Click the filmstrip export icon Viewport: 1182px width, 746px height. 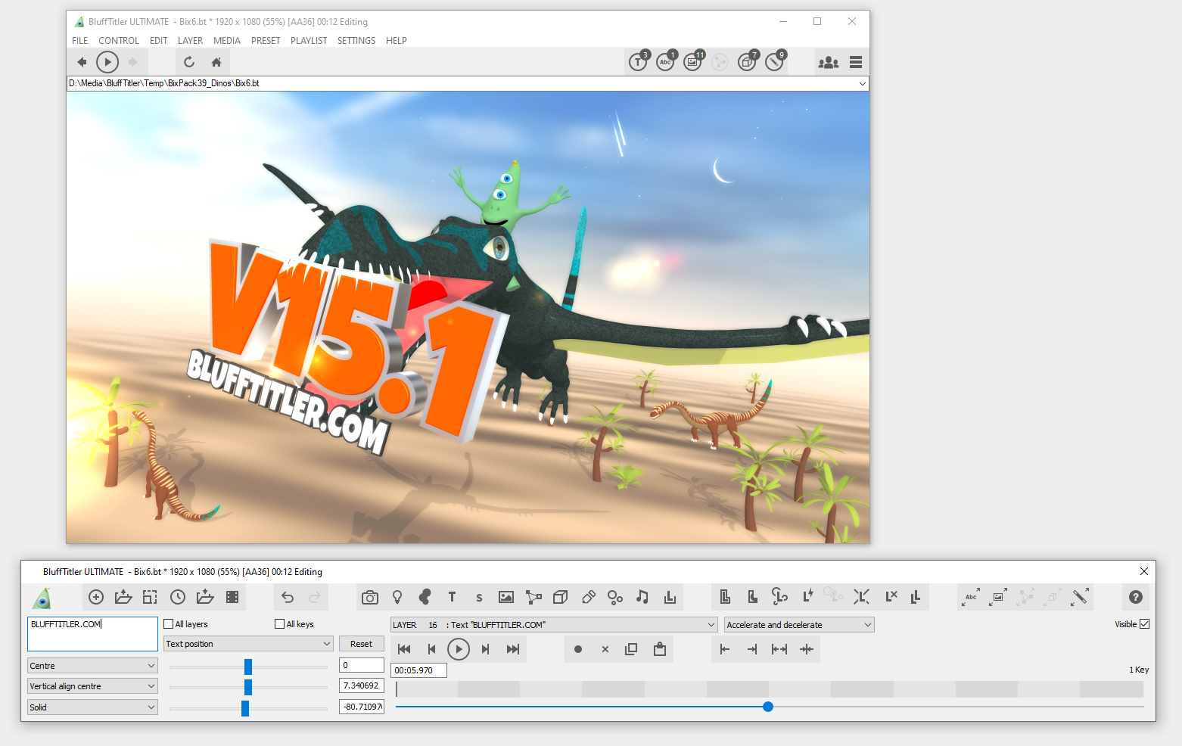point(232,597)
